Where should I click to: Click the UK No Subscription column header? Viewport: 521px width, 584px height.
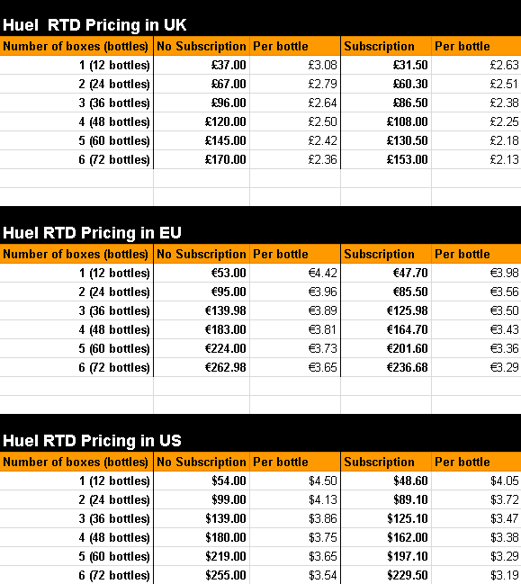point(202,46)
